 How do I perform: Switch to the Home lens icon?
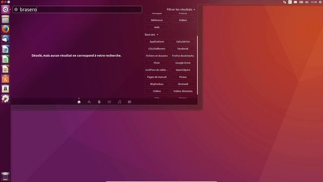tap(79, 102)
